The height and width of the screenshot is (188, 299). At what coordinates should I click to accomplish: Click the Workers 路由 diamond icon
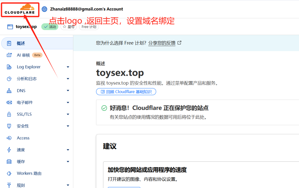tap(9, 173)
